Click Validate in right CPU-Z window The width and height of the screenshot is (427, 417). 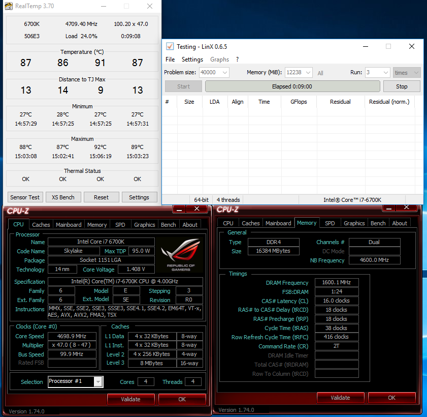tap(340, 398)
